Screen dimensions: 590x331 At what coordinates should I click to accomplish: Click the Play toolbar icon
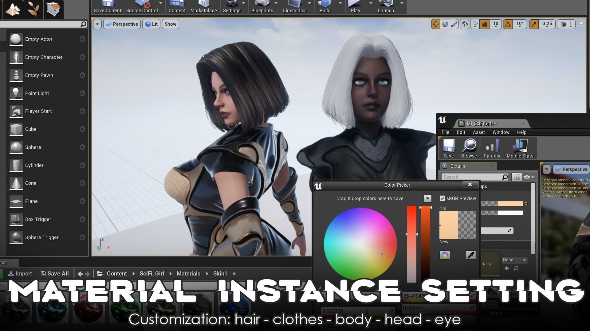tap(355, 7)
